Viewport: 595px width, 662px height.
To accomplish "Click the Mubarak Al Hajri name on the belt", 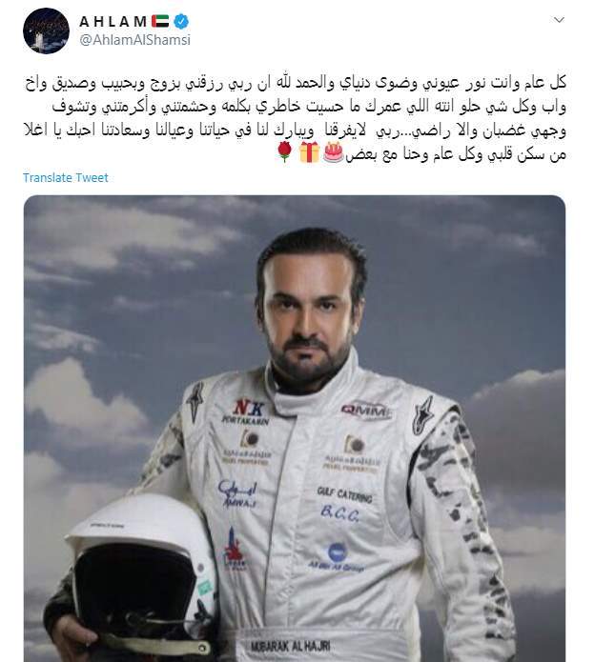I will pyautogui.click(x=291, y=646).
